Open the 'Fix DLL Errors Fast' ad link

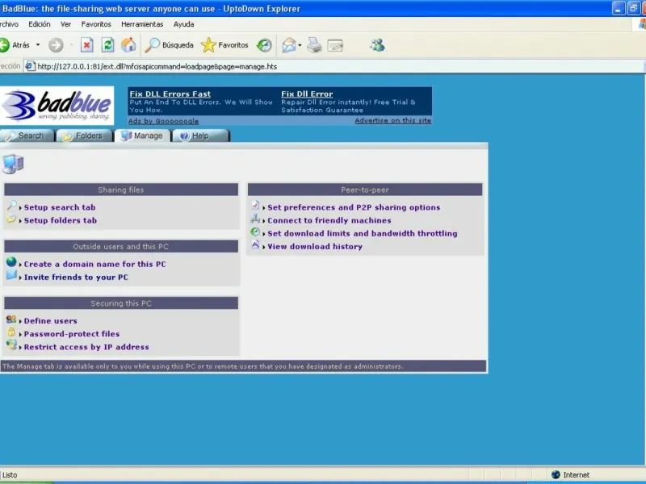[x=170, y=94]
